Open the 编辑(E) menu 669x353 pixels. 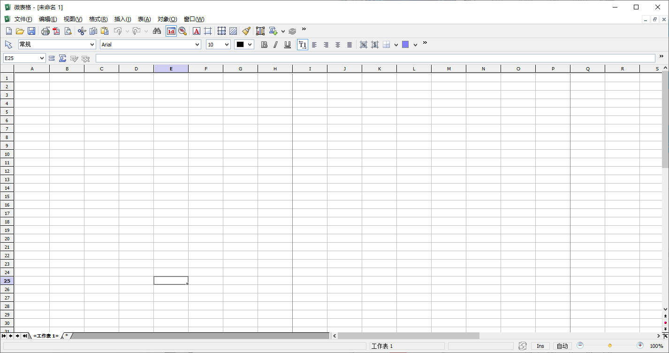(47, 19)
